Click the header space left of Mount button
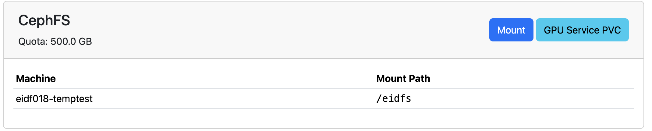 click(289, 30)
